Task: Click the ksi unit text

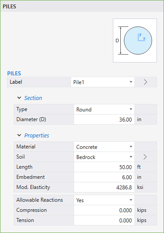Action: tap(140, 187)
